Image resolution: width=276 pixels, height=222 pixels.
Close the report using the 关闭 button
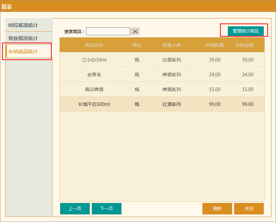249,209
